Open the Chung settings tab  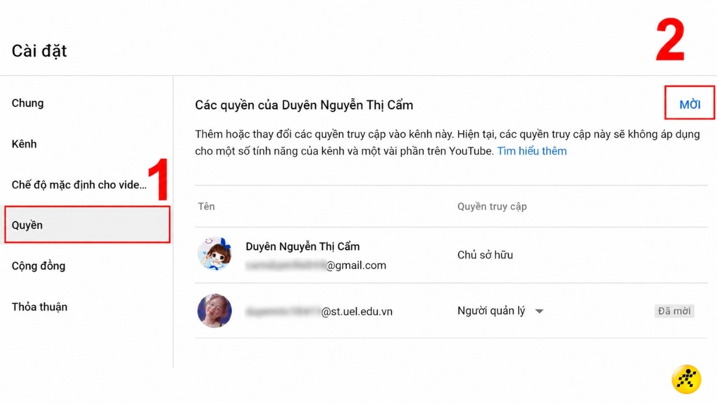click(x=27, y=103)
